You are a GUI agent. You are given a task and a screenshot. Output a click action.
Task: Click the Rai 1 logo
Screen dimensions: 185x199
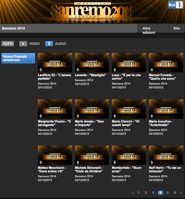coord(176,5)
